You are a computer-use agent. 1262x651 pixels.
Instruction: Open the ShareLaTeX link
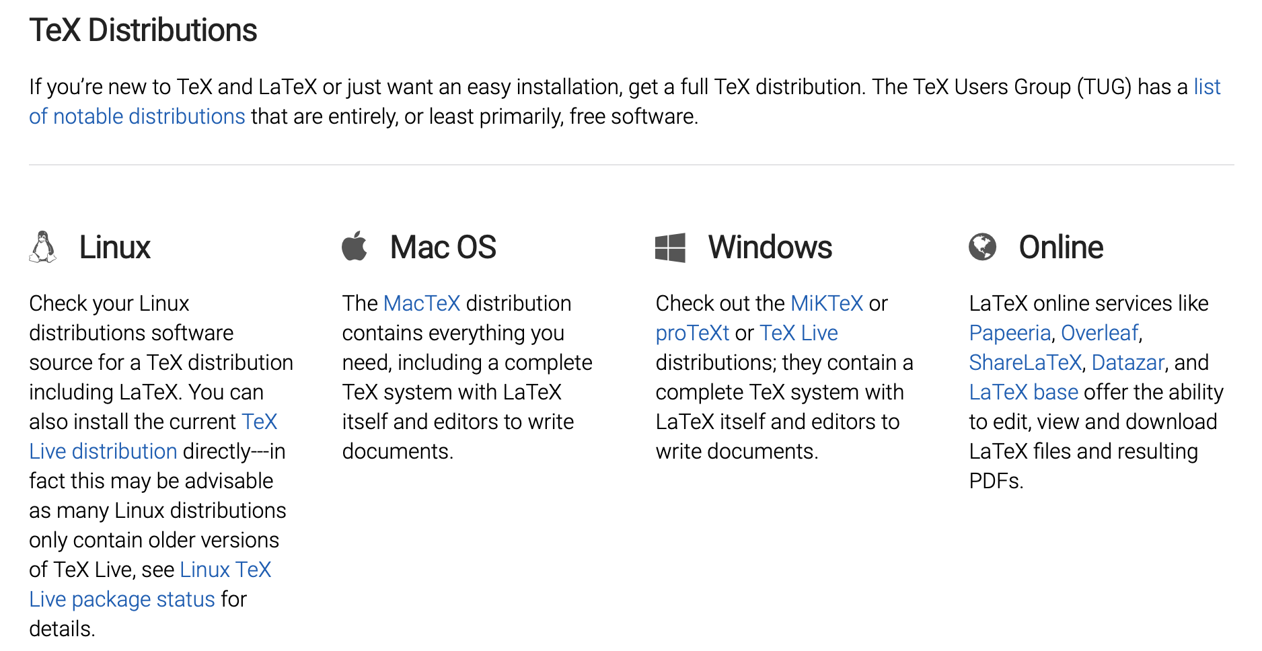tap(1025, 362)
